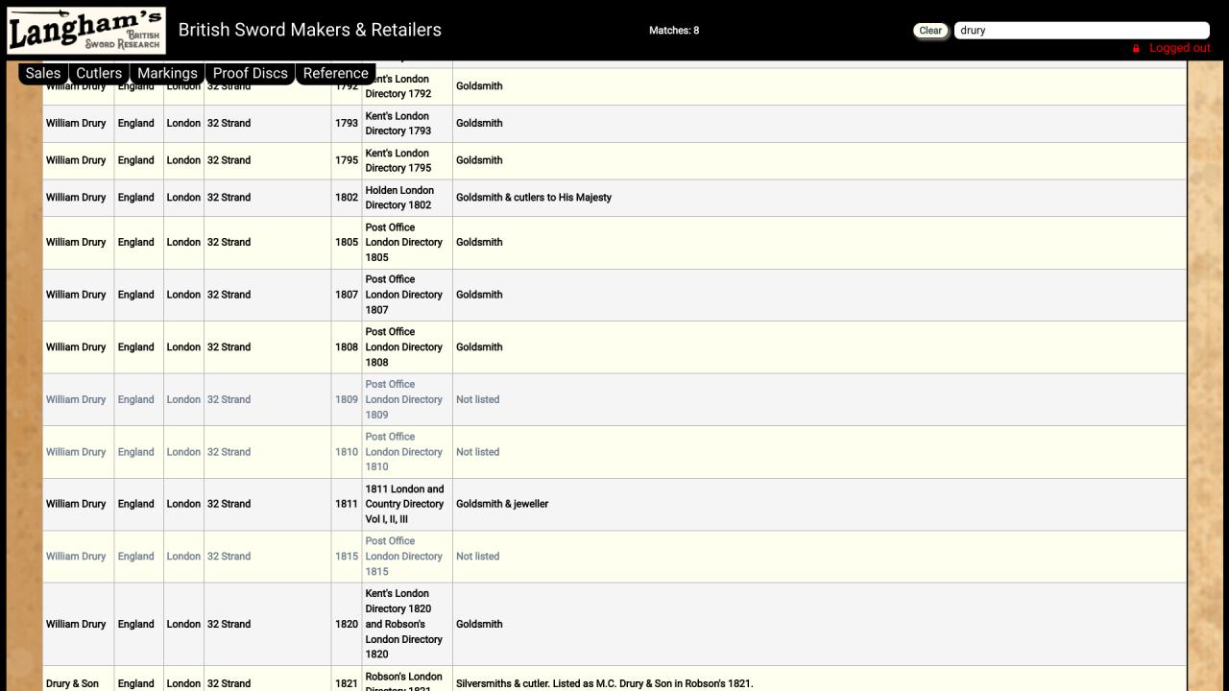This screenshot has width=1229, height=691.
Task: Open the Sales tab
Action: click(x=43, y=73)
